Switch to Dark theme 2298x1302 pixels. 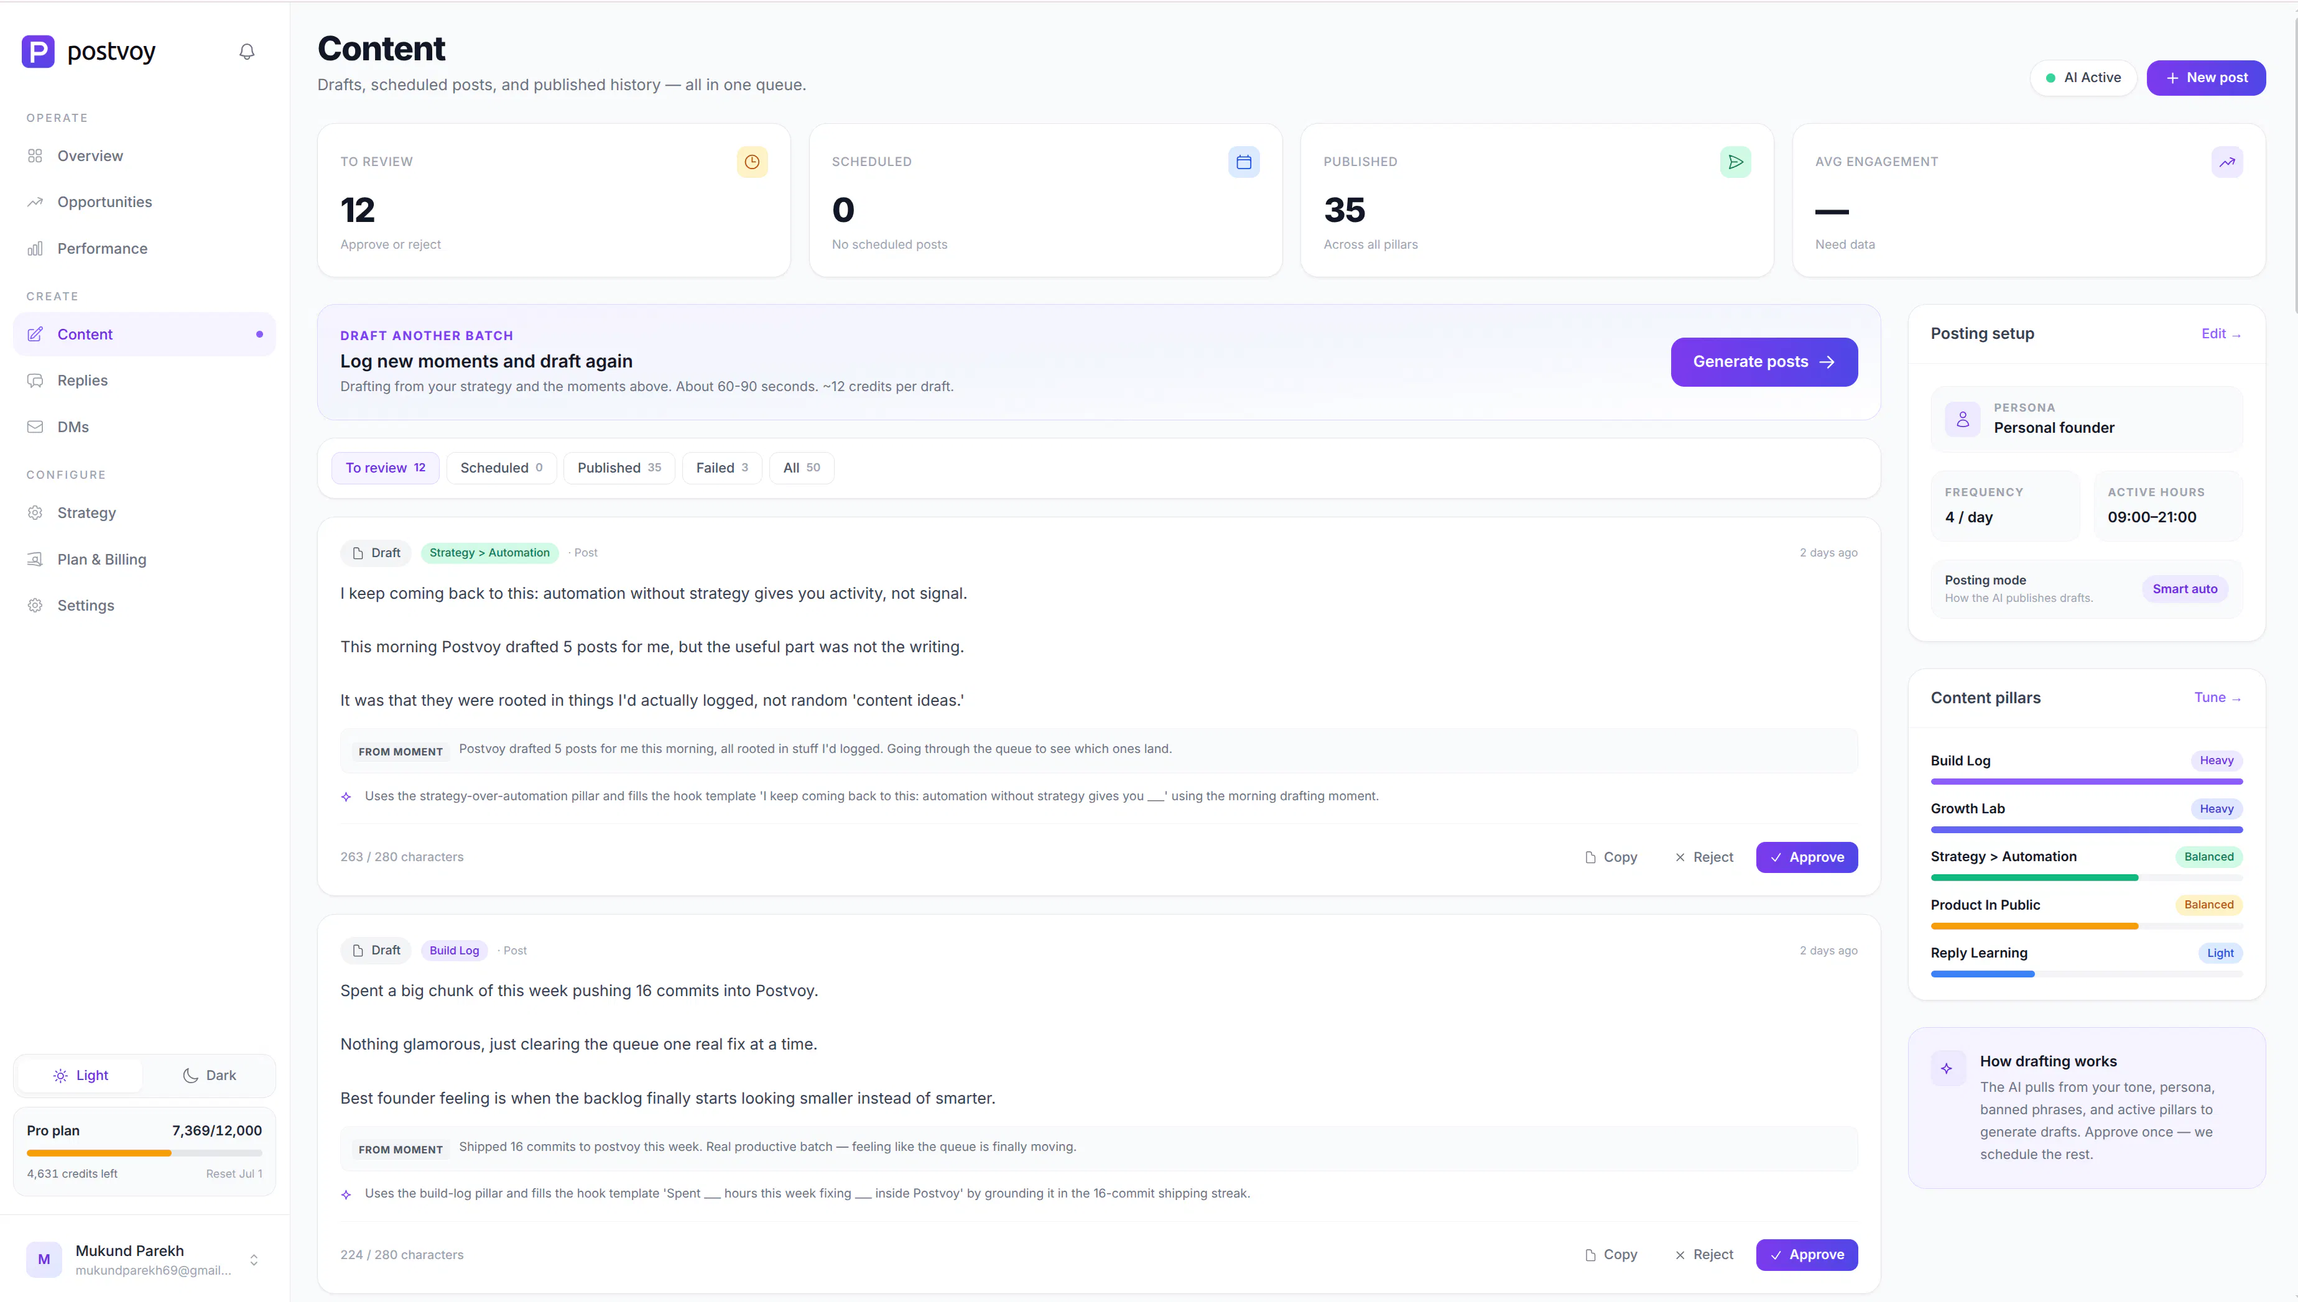[209, 1076]
